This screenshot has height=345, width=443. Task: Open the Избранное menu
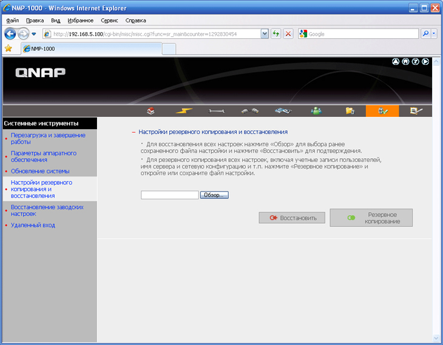coord(81,20)
